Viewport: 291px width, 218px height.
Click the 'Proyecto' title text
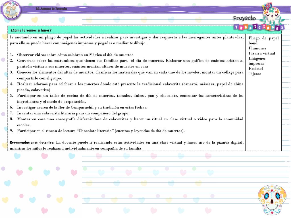244,18
